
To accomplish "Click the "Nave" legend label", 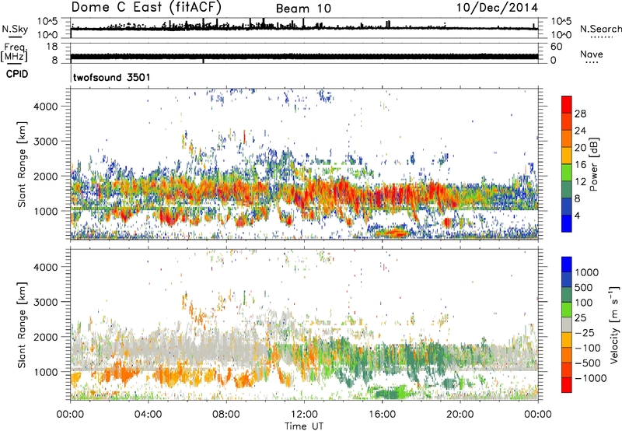I will pyautogui.click(x=592, y=54).
